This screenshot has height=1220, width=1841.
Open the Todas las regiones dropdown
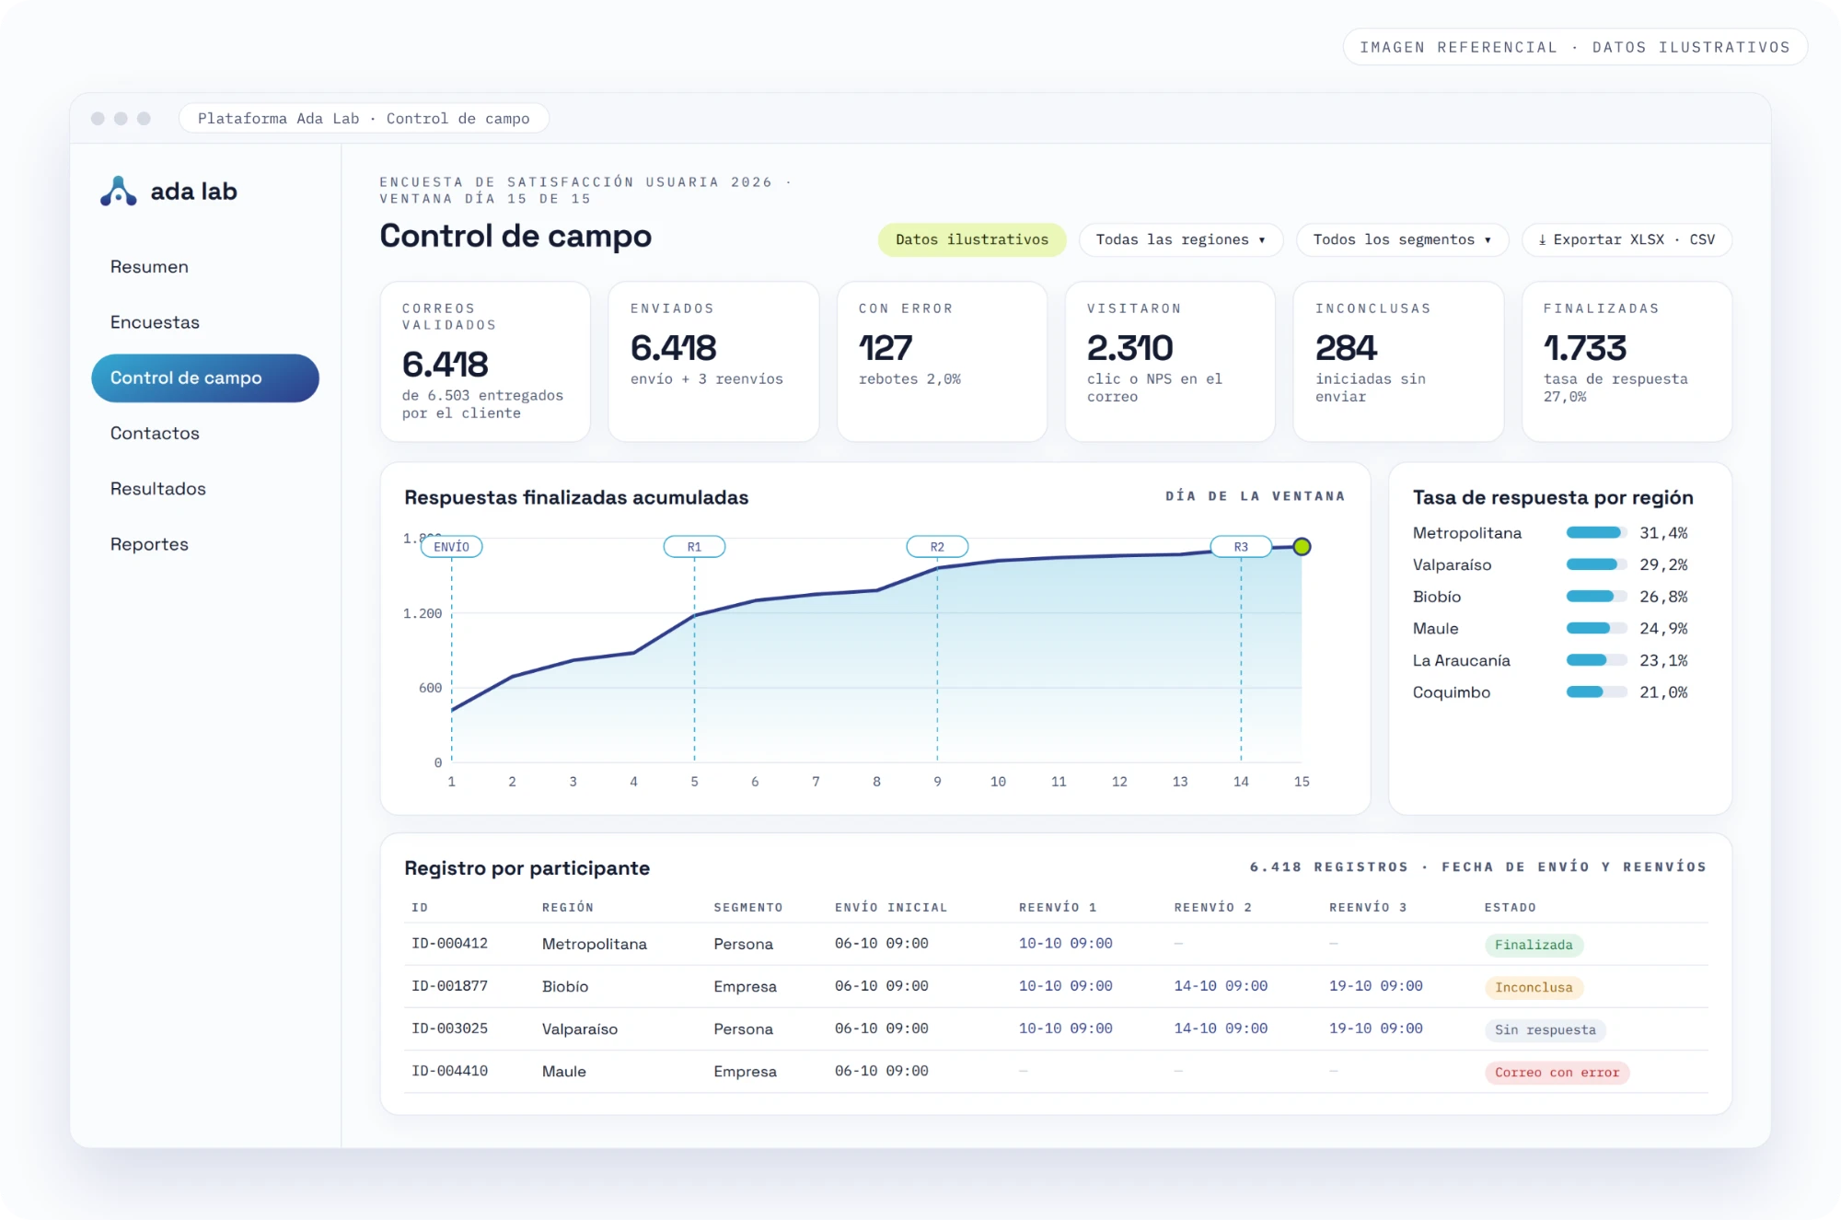[1180, 239]
